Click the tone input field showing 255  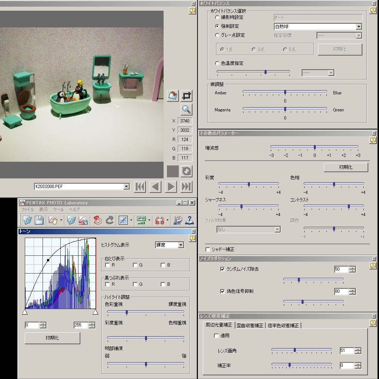[81, 325]
